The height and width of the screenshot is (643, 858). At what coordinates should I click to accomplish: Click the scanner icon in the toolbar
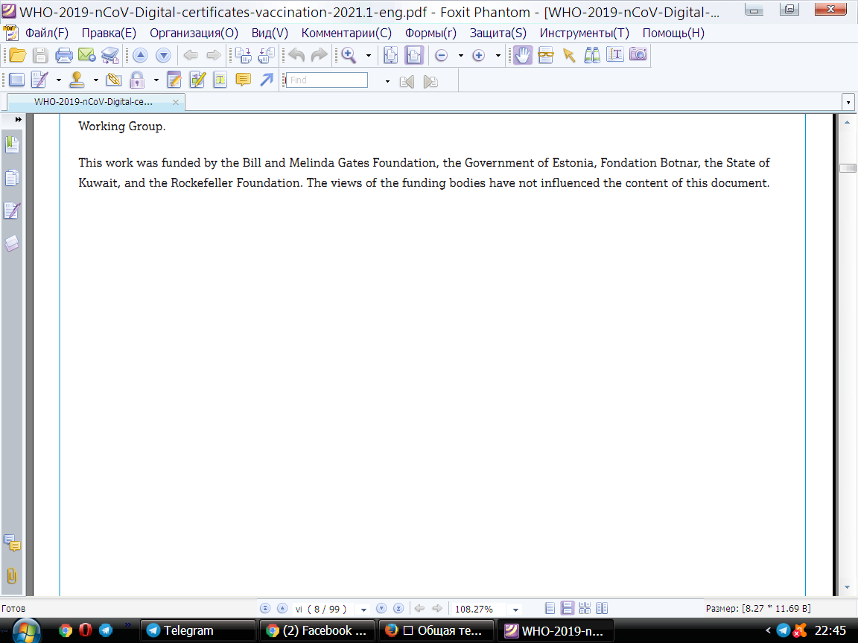pyautogui.click(x=110, y=55)
